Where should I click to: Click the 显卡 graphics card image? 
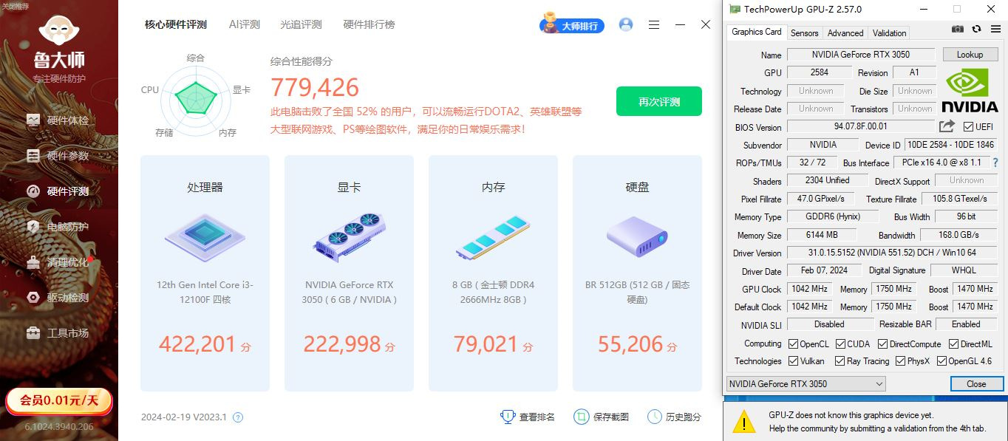(x=349, y=238)
